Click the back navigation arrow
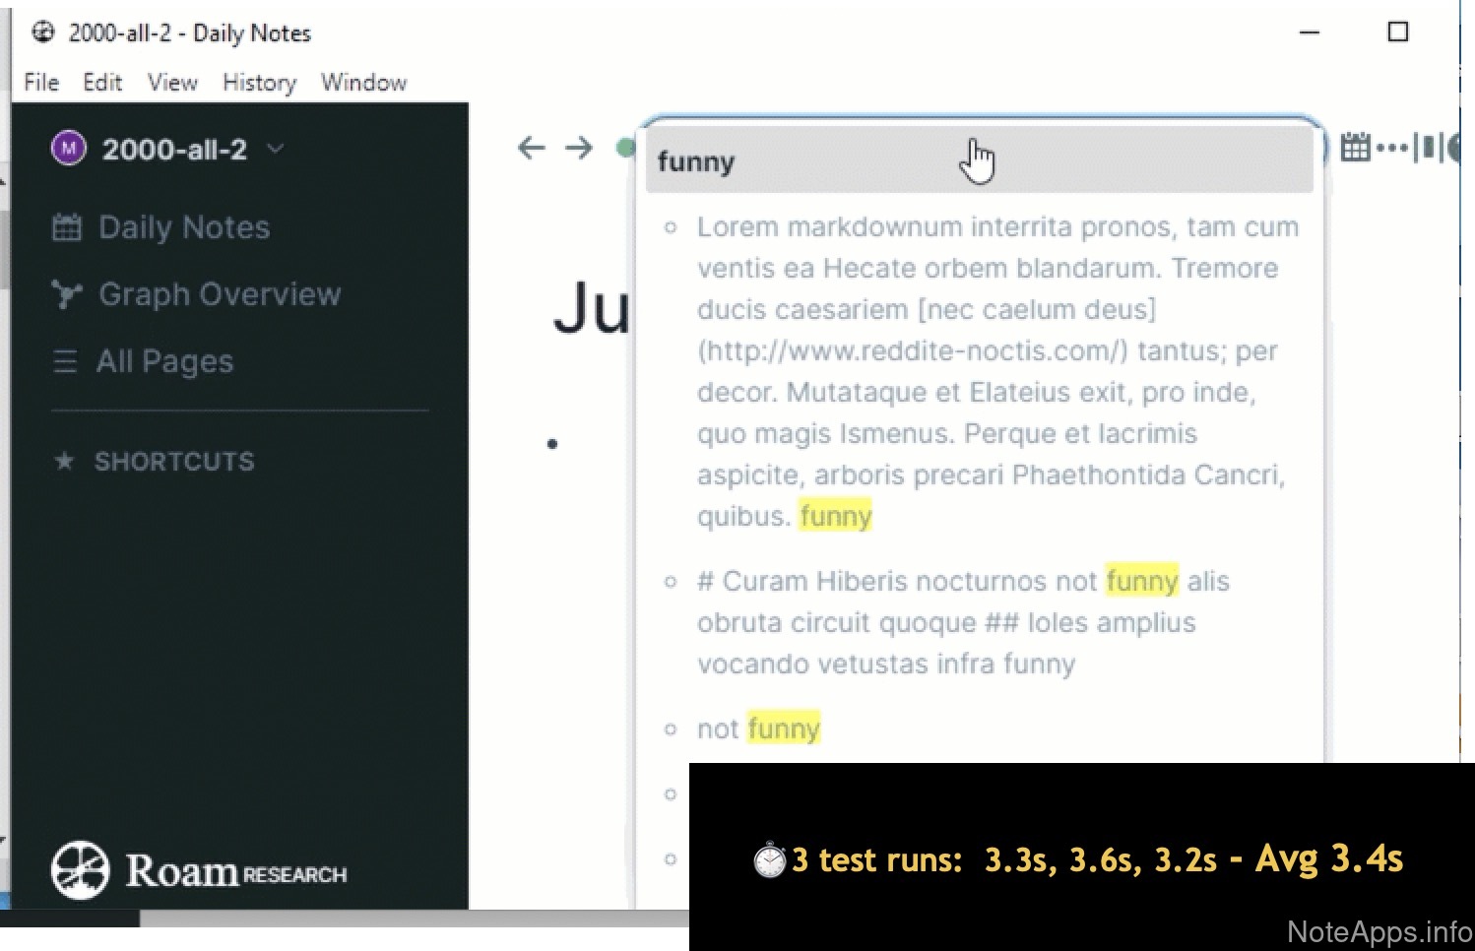This screenshot has height=951, width=1475. point(531,148)
